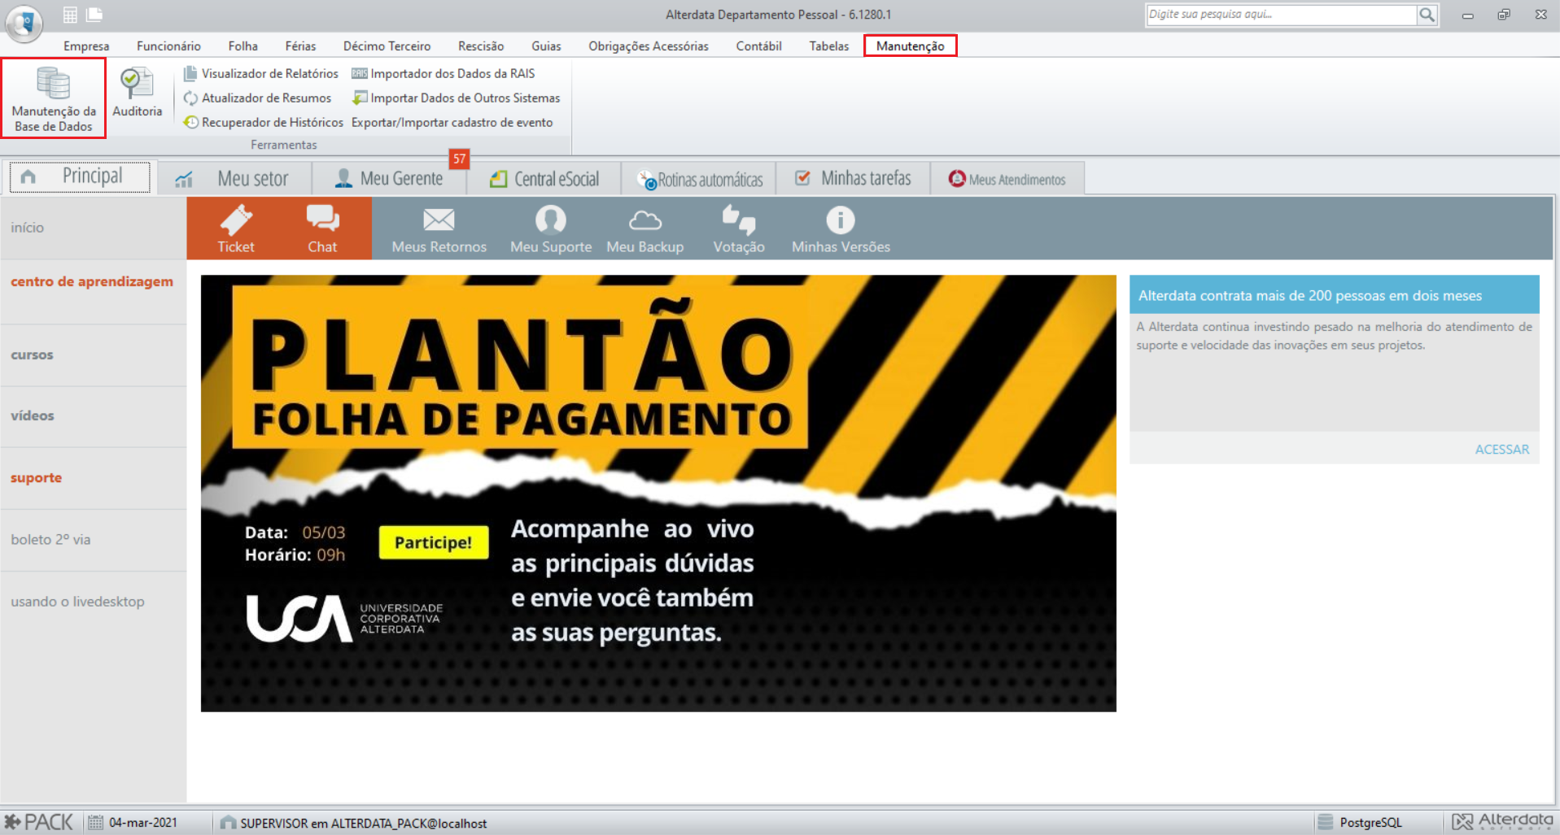Click centro de aprendizagem sidebar link

point(92,281)
